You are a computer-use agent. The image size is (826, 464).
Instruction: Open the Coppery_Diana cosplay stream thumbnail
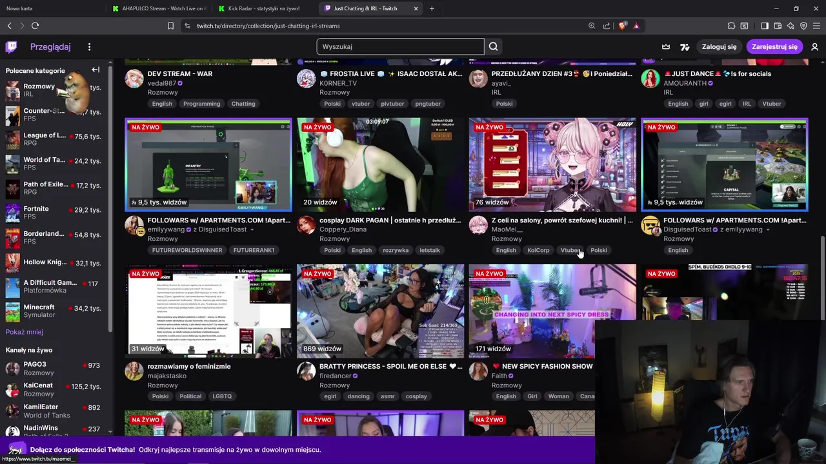click(x=380, y=164)
